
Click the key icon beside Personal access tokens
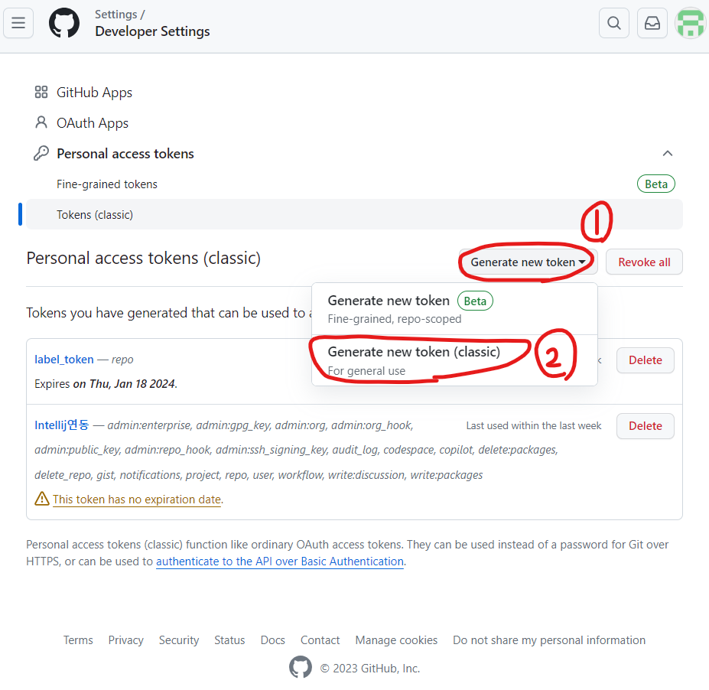[41, 153]
